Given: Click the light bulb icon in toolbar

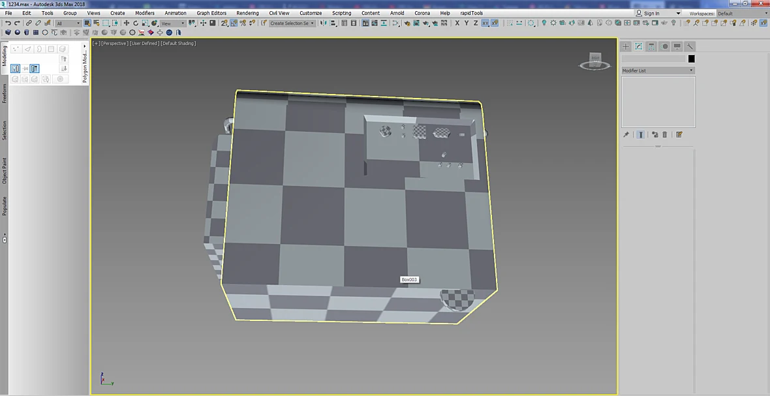Looking at the screenshot, I should 544,23.
